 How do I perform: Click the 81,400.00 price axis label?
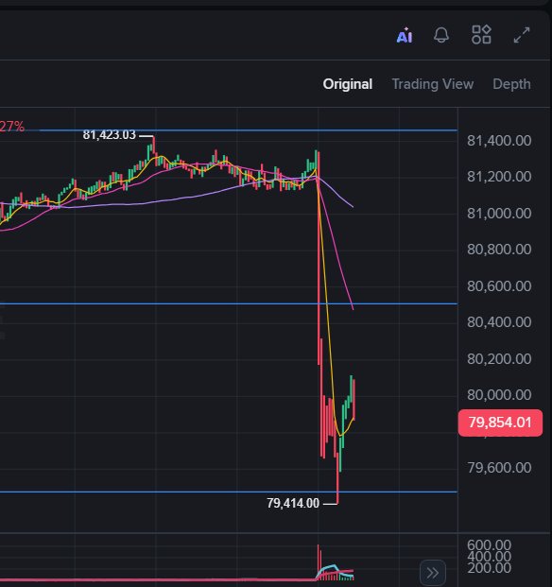499,141
